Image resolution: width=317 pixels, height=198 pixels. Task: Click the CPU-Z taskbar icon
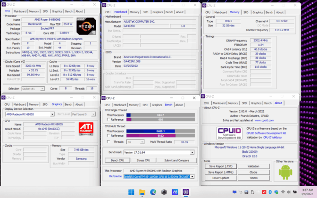(186, 192)
